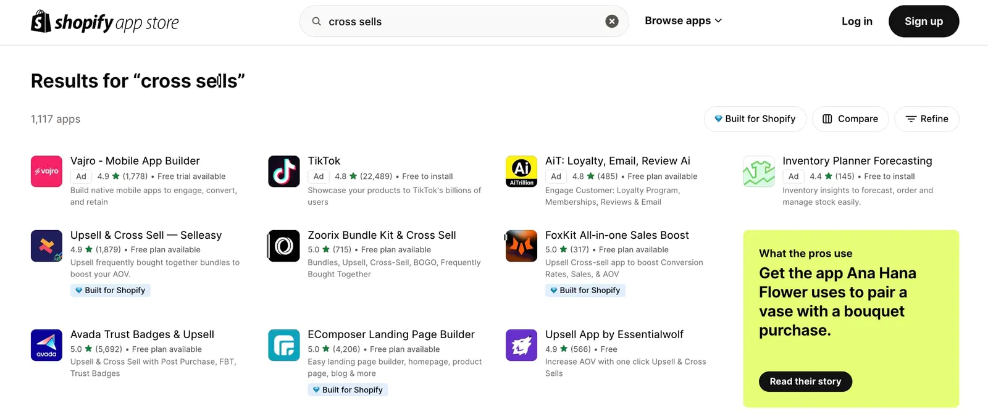Open AiT: Loyalty, Email, Review Ai title
The image size is (988, 419).
tap(617, 161)
